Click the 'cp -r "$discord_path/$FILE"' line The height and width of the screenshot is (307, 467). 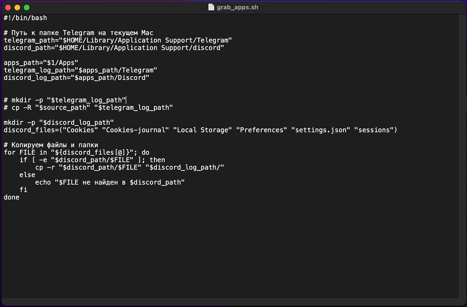(130, 168)
